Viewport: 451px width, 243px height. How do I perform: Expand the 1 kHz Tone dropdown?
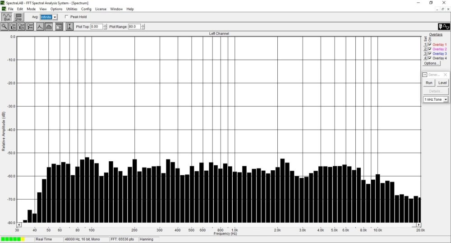446,99
